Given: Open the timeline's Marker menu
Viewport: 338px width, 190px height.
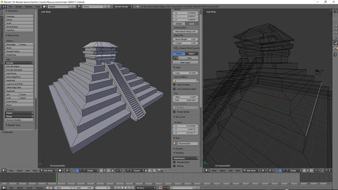Looking at the screenshot, I should click(20, 188).
